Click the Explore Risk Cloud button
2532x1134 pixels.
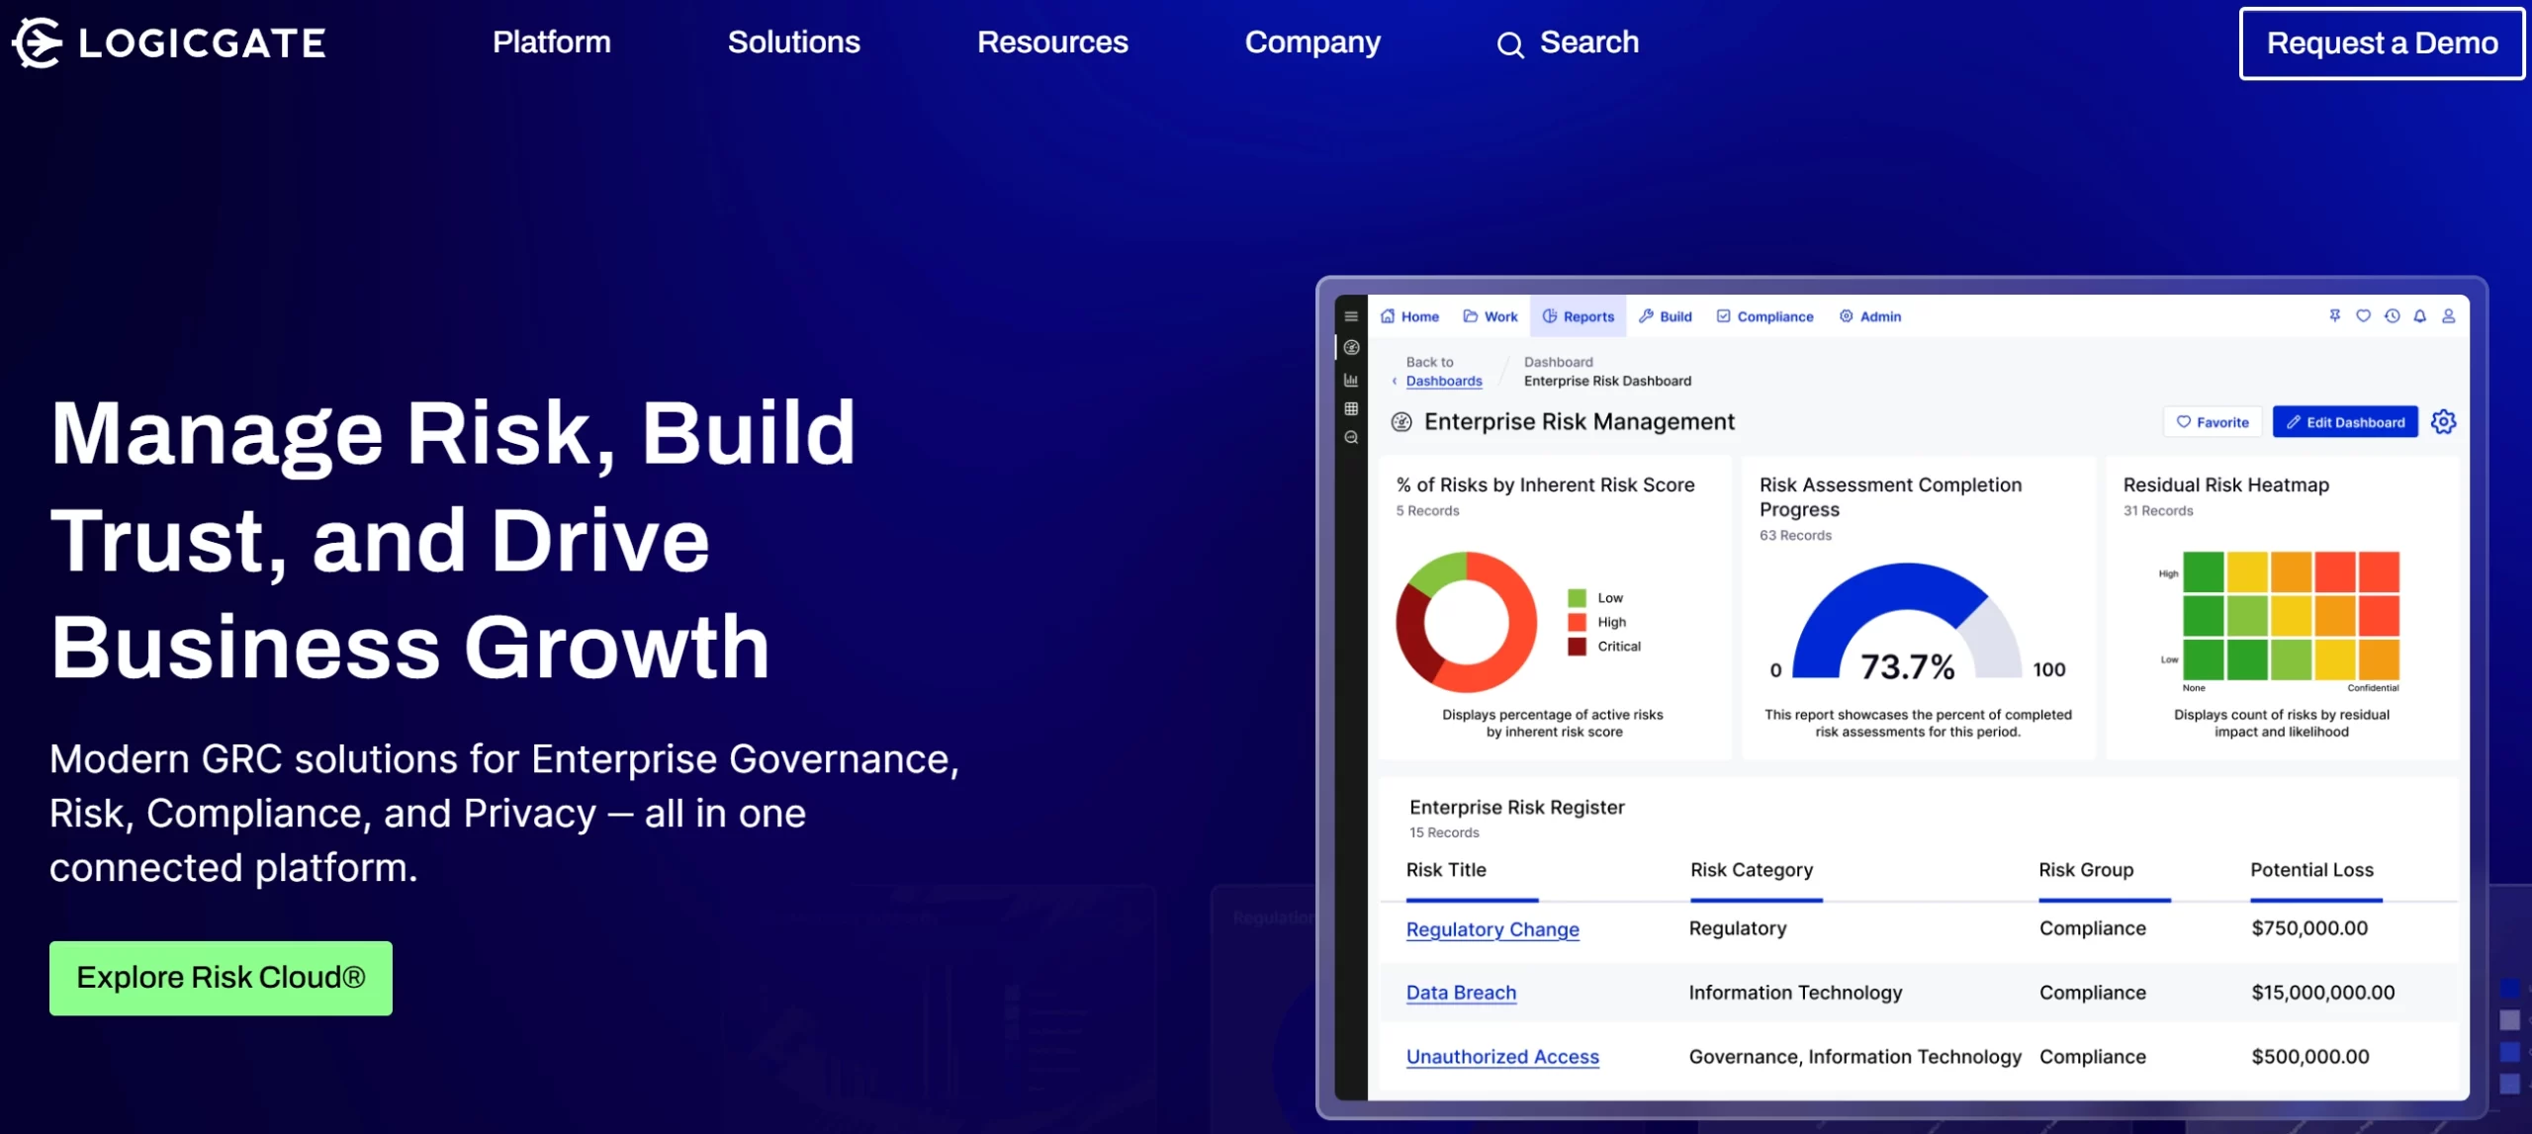(x=220, y=978)
